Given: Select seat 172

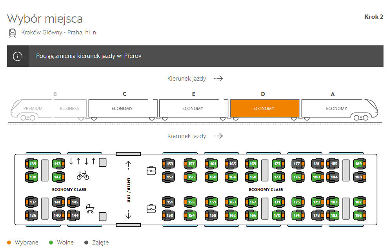Looking at the screenshot, I should [278, 177].
